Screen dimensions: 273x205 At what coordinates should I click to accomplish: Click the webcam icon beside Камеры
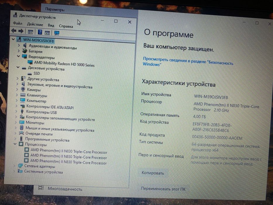tap(23, 89)
